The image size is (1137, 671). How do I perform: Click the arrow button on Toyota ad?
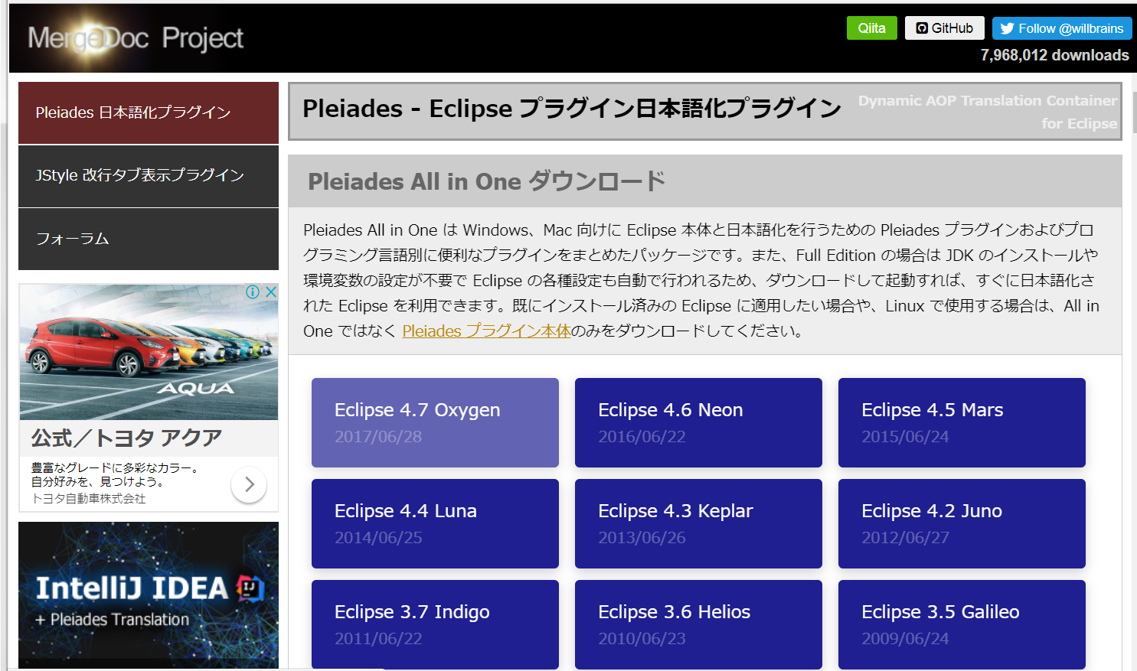coord(249,484)
